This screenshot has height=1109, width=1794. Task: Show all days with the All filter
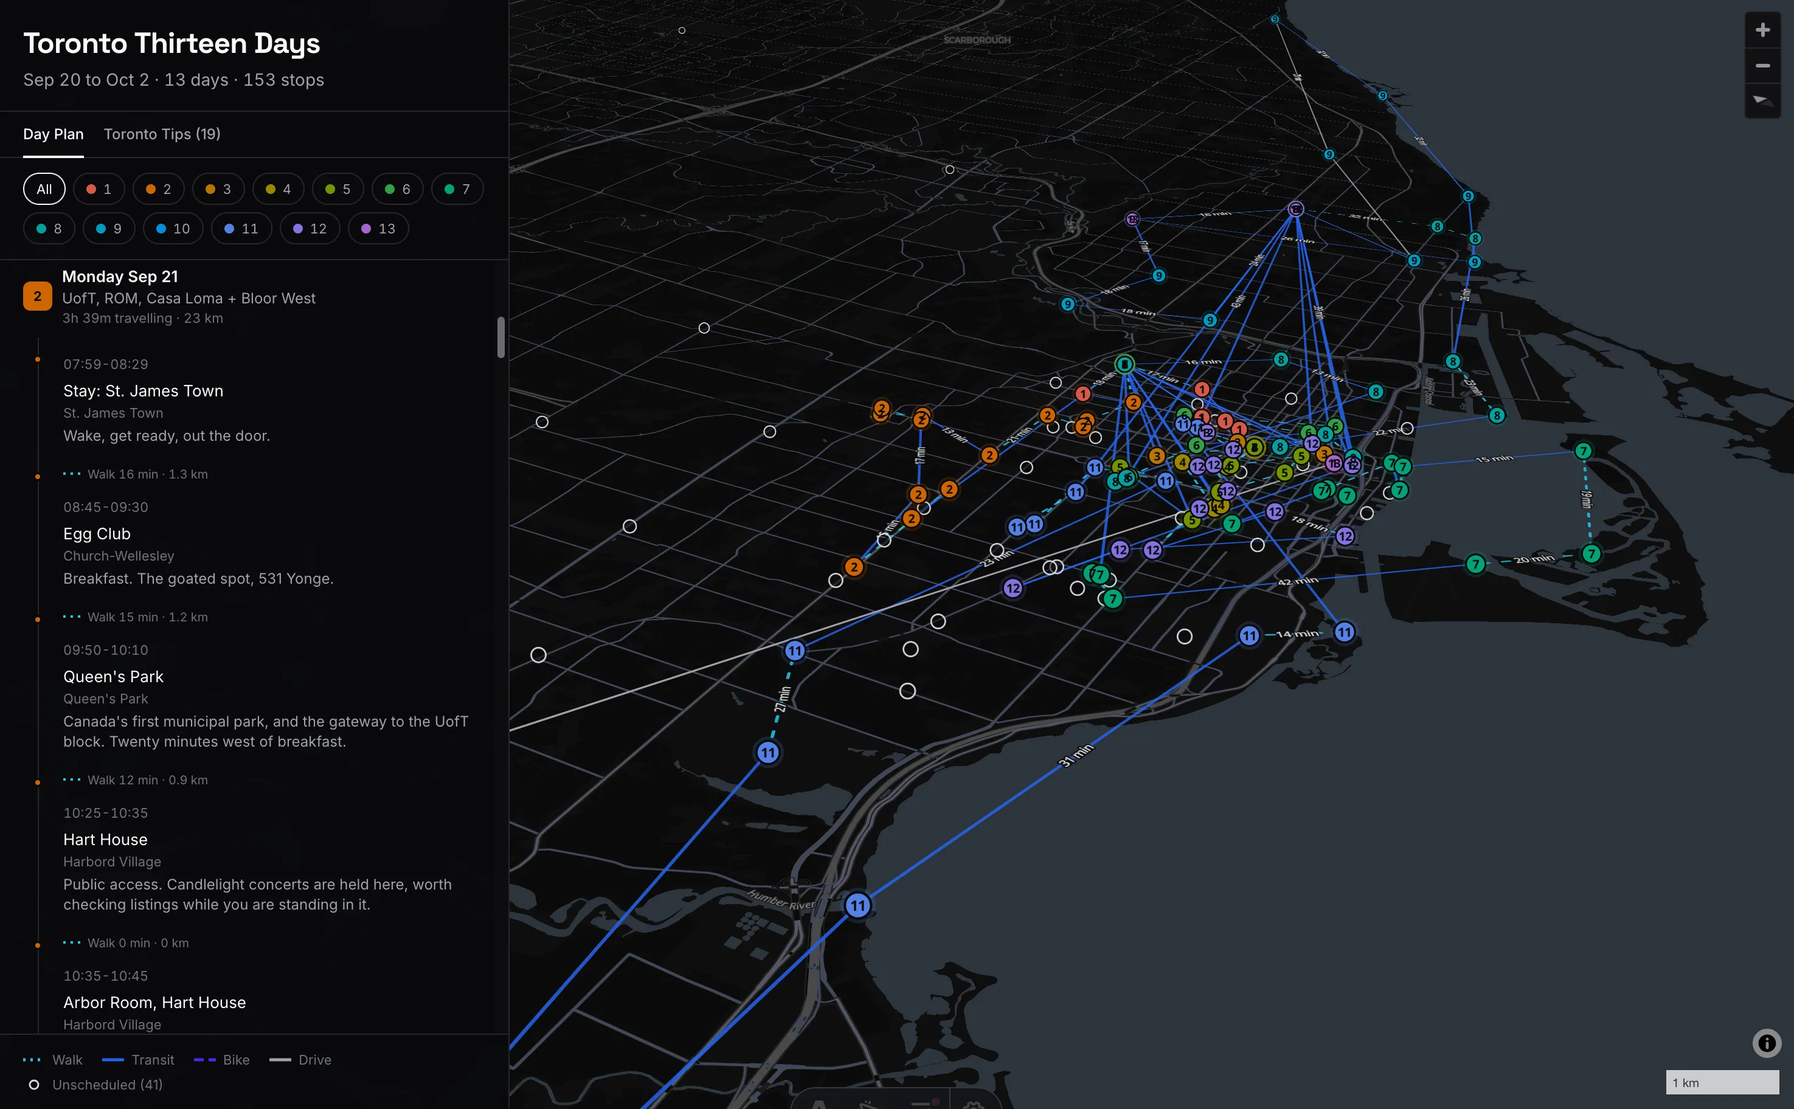click(44, 189)
